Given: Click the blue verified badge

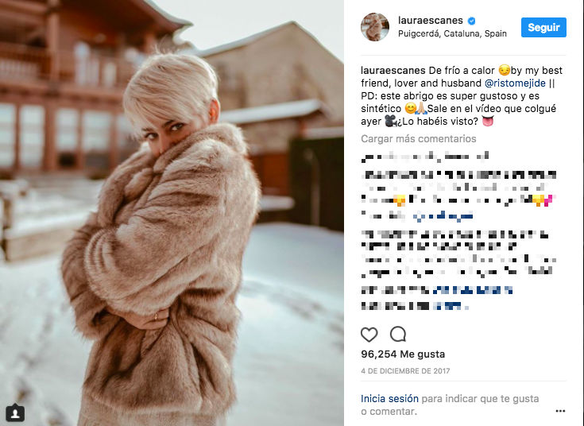Looking at the screenshot, I should tap(471, 21).
